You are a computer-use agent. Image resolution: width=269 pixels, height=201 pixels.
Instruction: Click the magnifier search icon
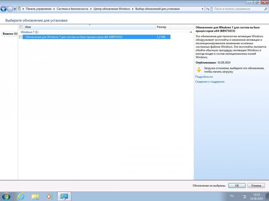[x=266, y=9]
